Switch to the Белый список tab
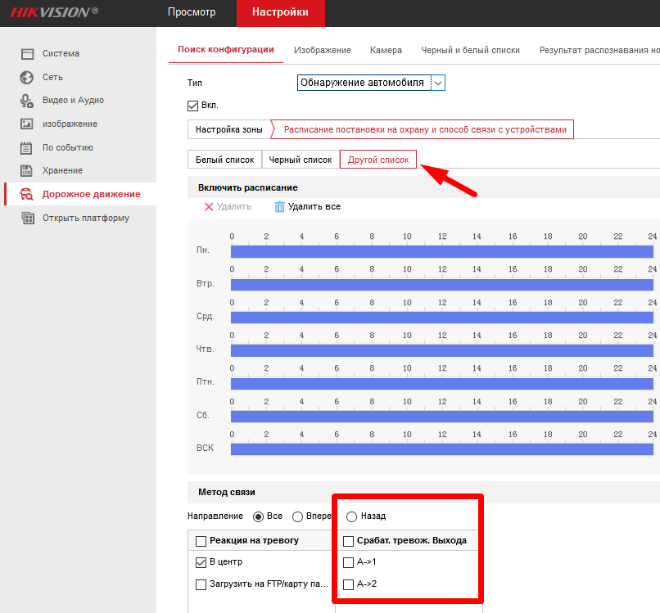 point(224,160)
